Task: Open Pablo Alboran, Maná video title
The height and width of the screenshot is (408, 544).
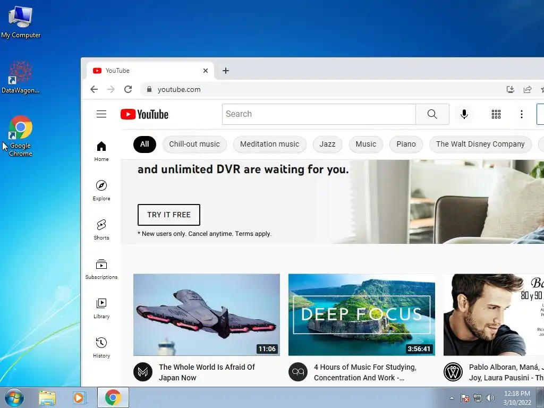Action: tap(506, 372)
